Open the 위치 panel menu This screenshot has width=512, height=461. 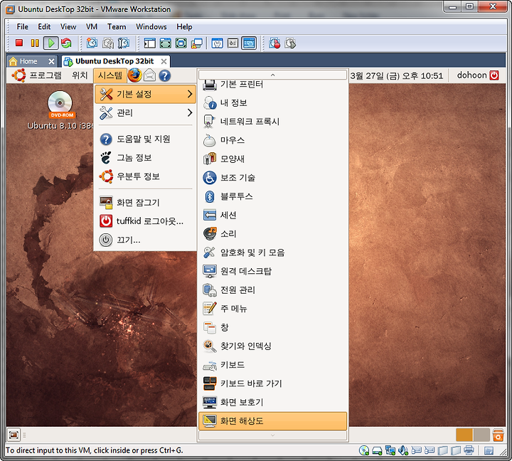80,75
